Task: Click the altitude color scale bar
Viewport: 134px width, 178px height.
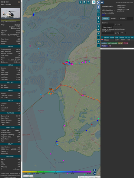Action: pos(57,172)
